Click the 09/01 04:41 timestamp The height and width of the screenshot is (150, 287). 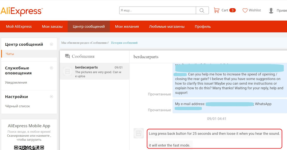click(x=216, y=119)
